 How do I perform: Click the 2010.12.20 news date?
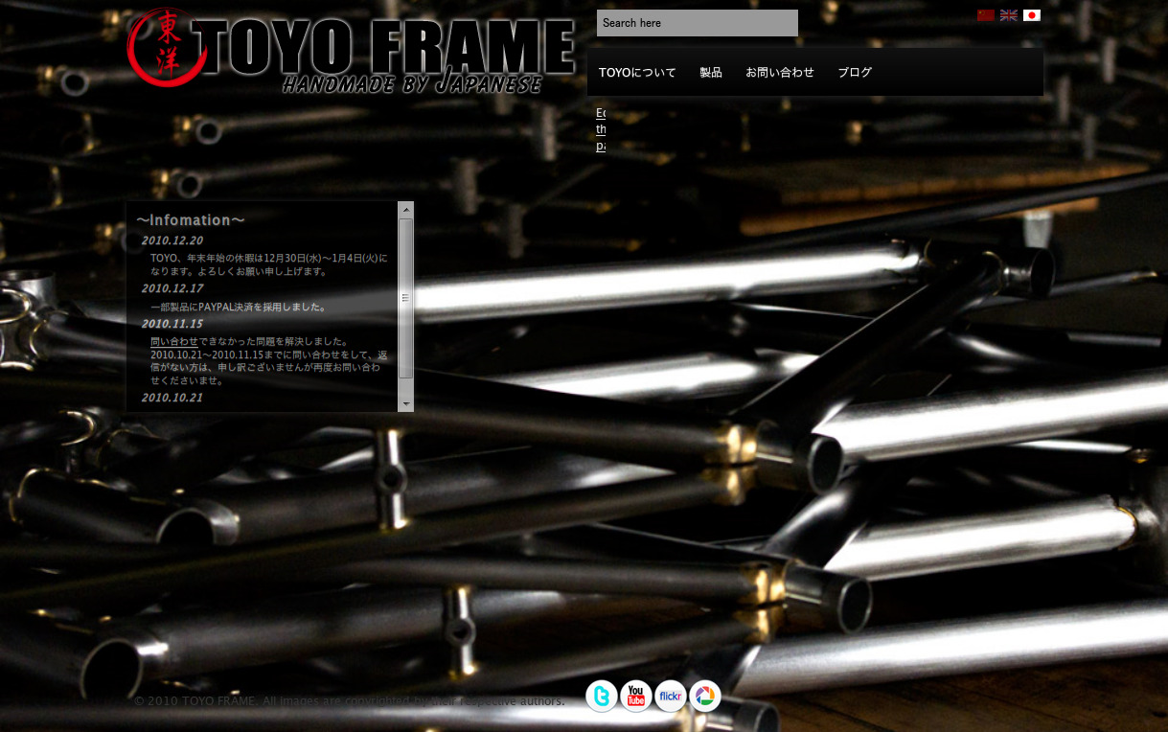pos(172,240)
